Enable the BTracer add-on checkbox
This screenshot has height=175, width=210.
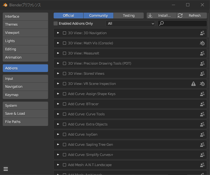point(64,104)
